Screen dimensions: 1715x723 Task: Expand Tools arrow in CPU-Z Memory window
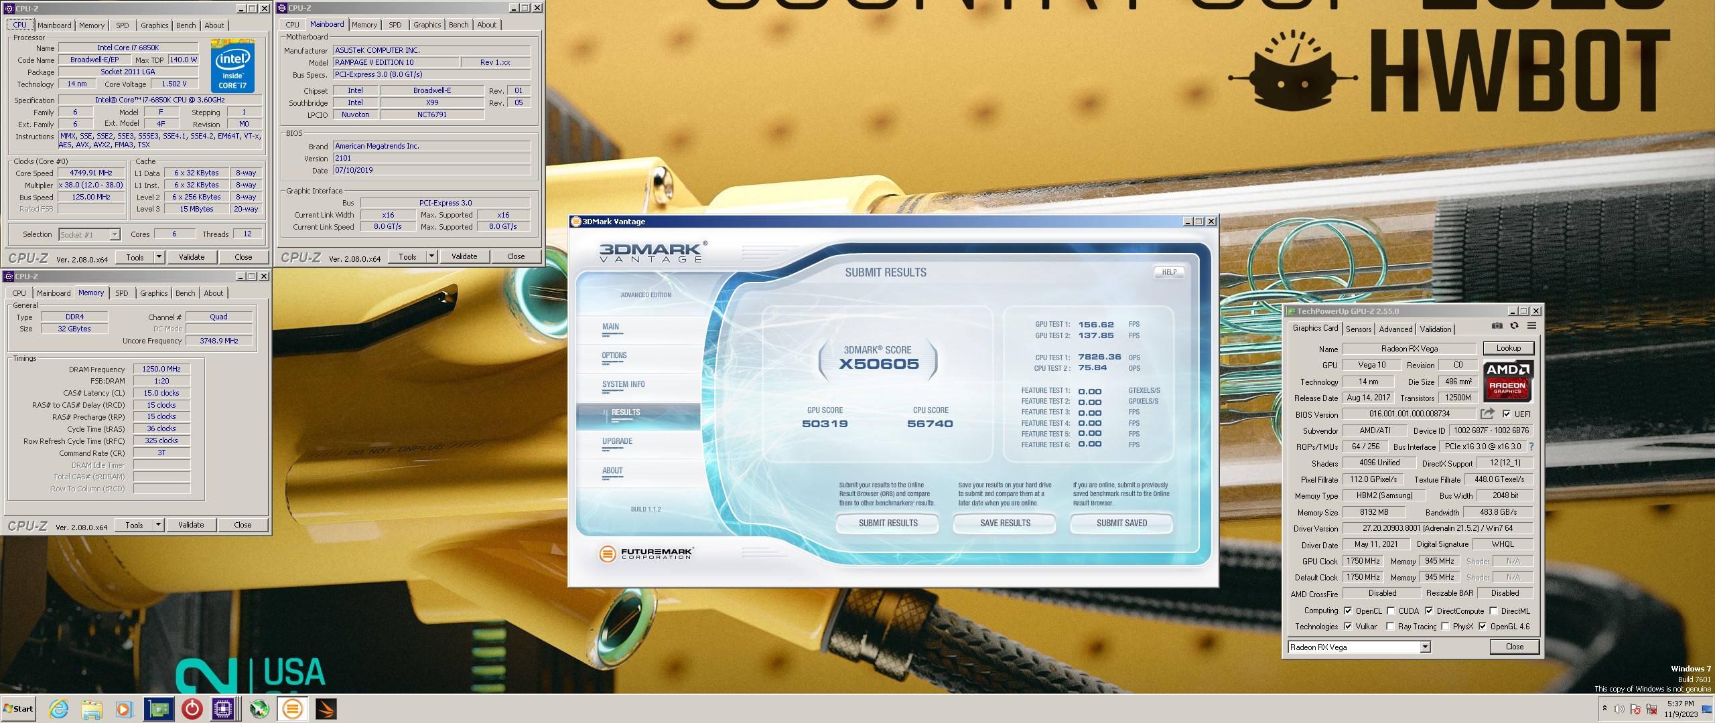point(158,525)
